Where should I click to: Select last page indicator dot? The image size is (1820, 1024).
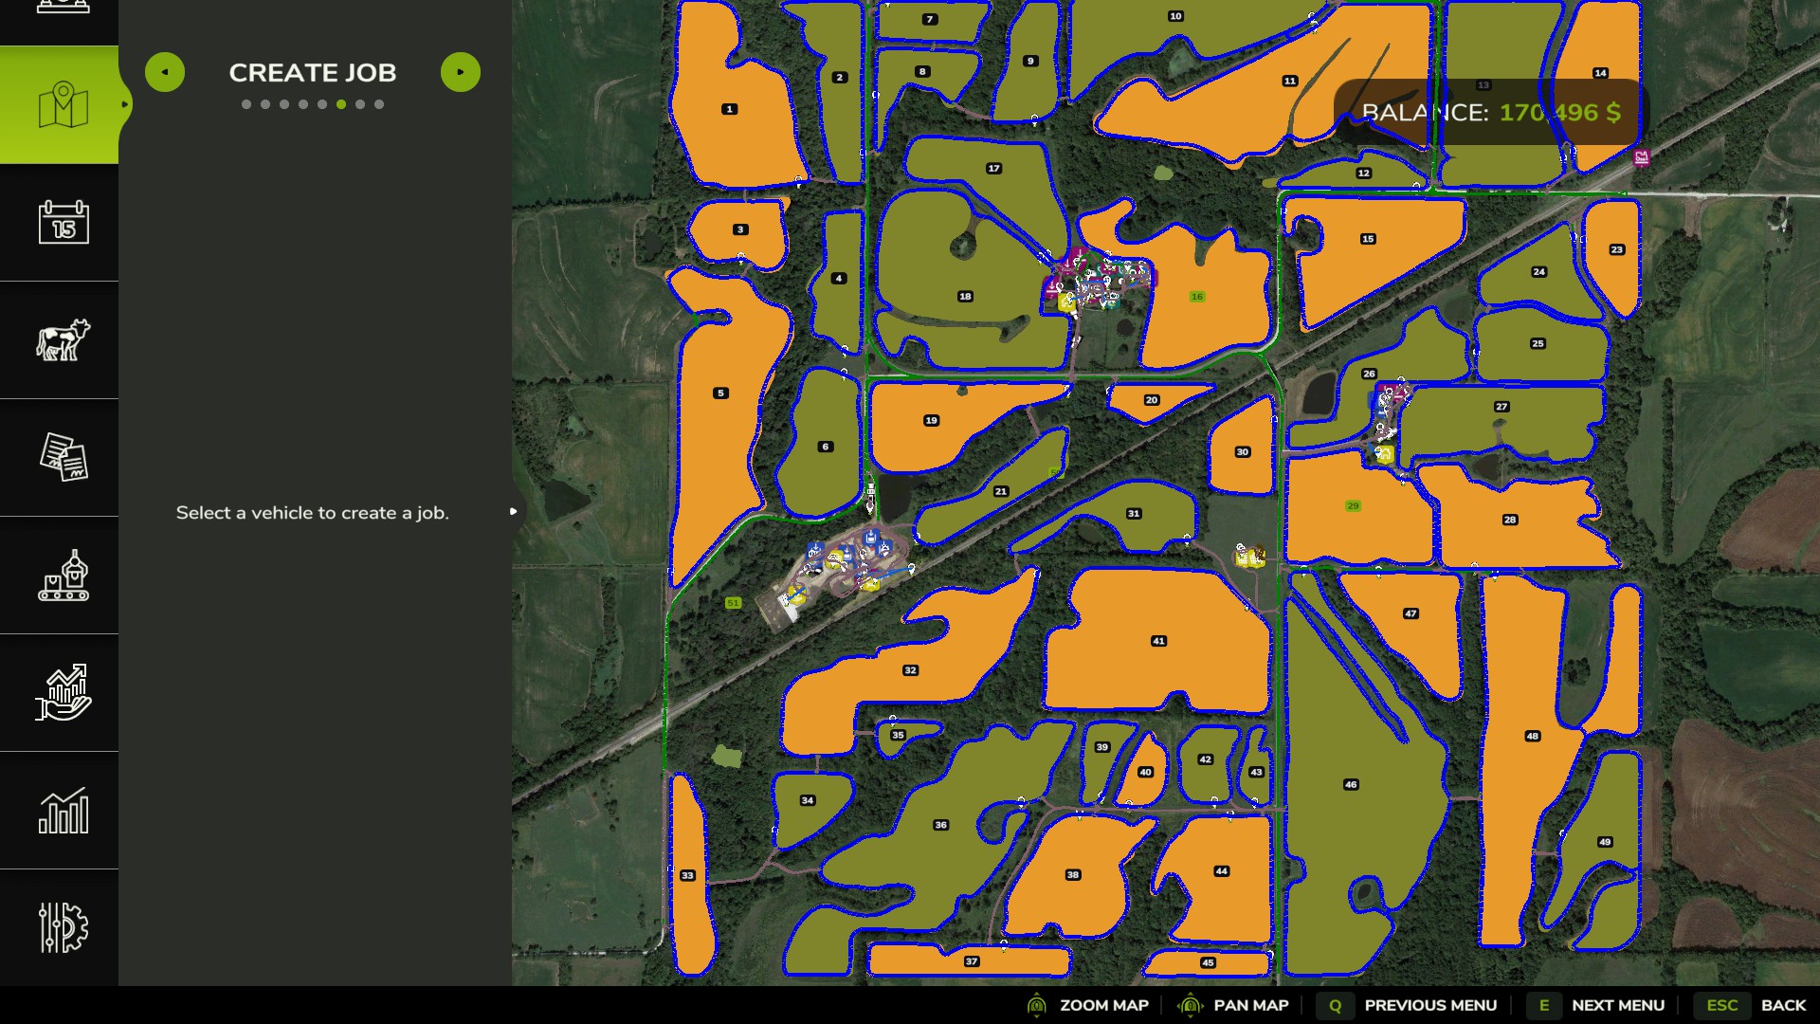[x=379, y=104]
